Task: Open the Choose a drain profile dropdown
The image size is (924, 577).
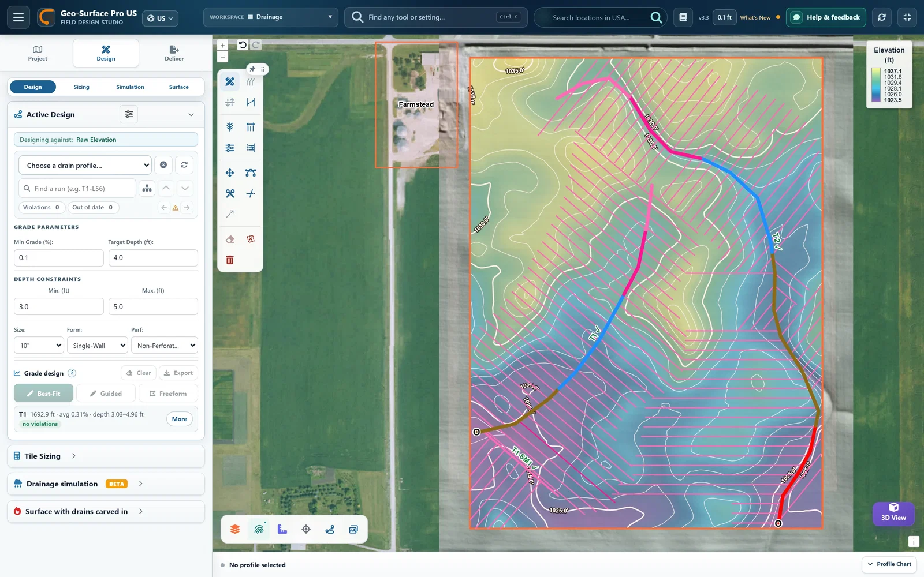Action: point(85,165)
